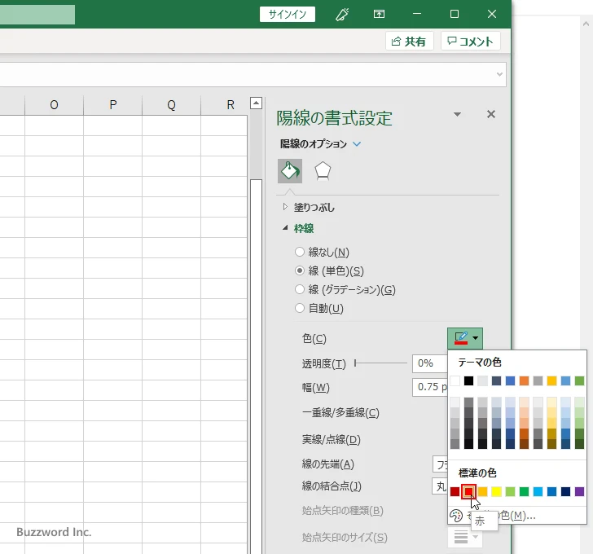This screenshot has height=554, width=593.
Task: Select column O header
Action: point(54,105)
